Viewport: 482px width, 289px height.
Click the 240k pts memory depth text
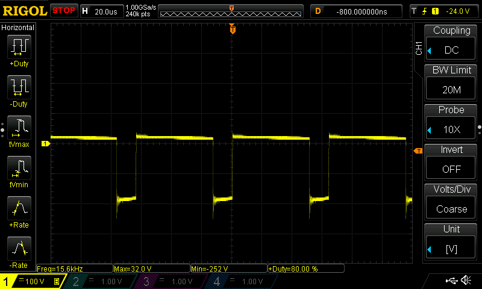click(138, 14)
